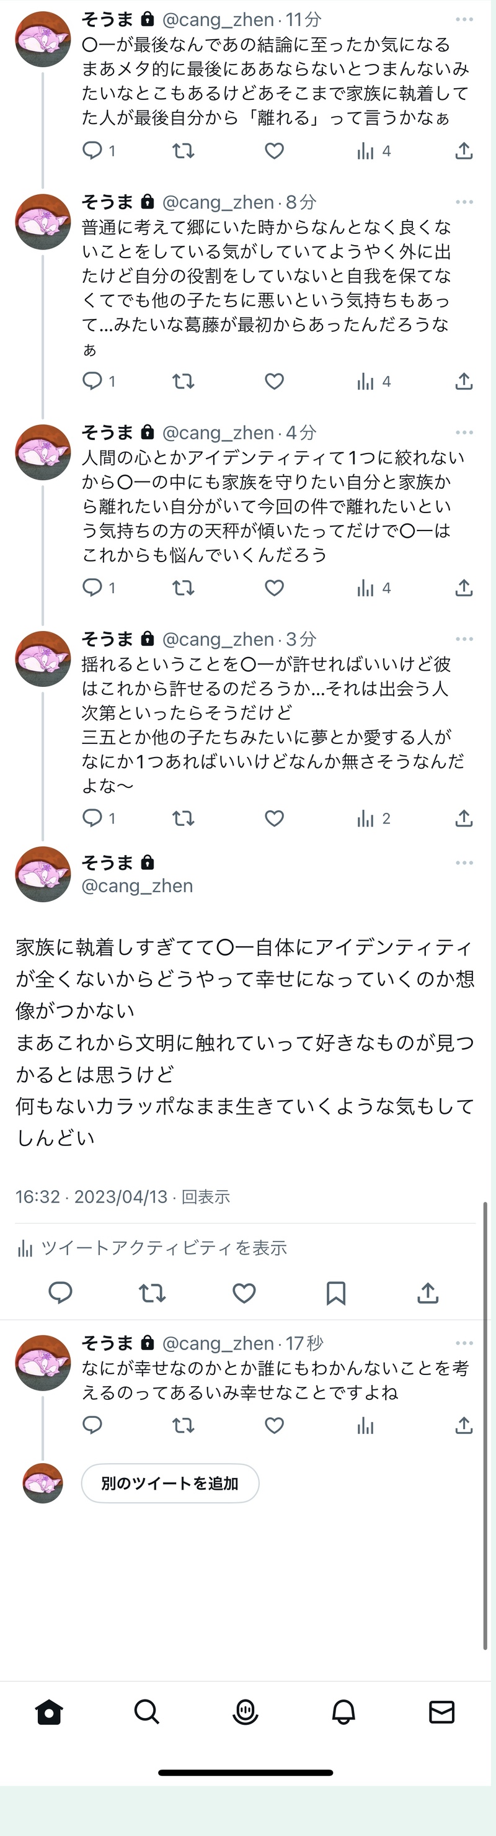
Task: Retweet the main tweet from 2023/04/13
Action: pyautogui.click(x=152, y=1293)
